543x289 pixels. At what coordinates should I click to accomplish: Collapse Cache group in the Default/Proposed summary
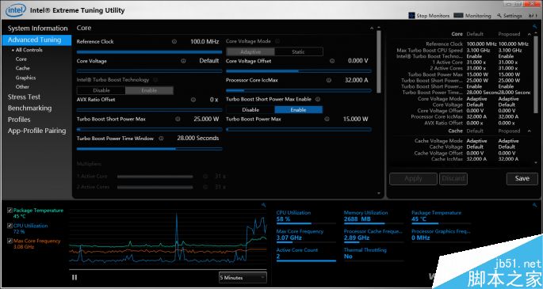pyautogui.click(x=530, y=131)
